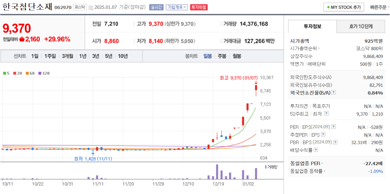Click the red up-arrow icon beside 2,160
390x194 pixels.
pyautogui.click(x=22, y=39)
